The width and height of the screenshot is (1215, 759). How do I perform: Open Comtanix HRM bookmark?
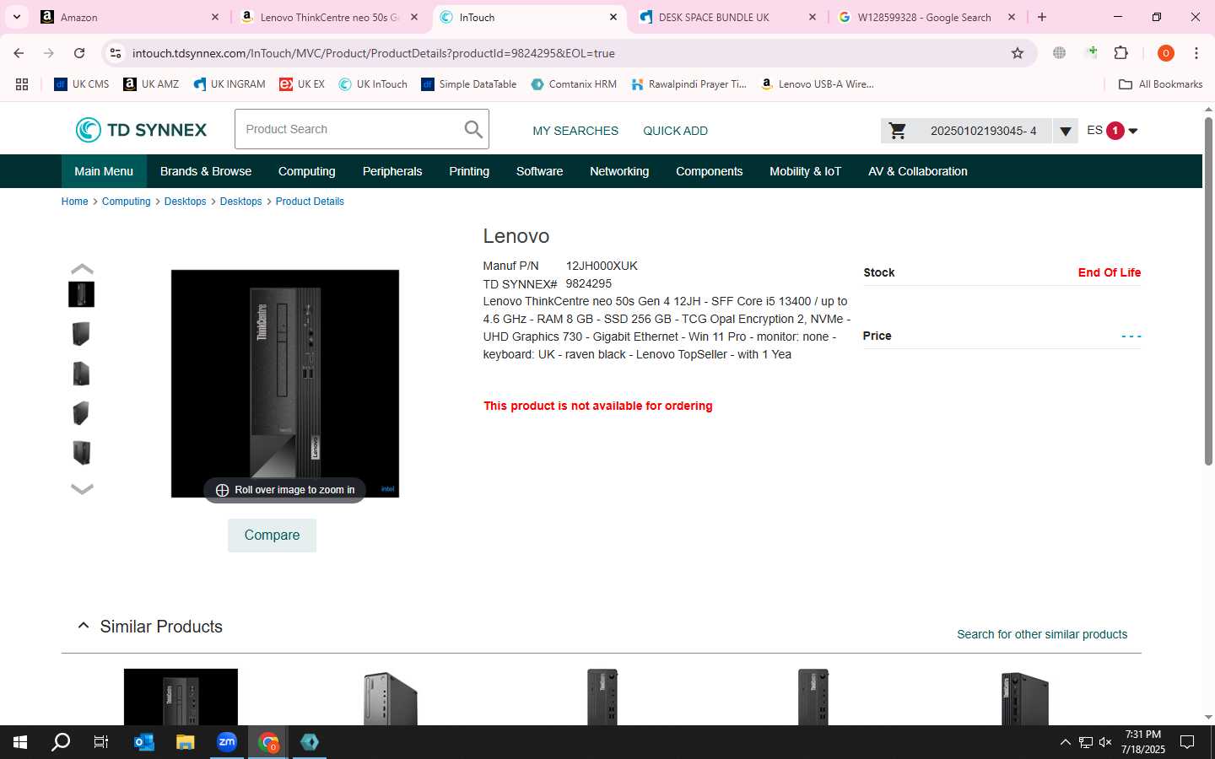[x=574, y=84]
